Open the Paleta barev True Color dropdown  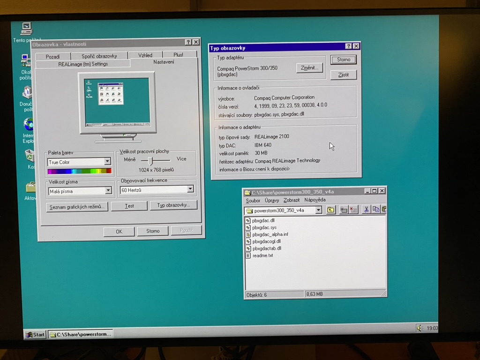107,162
